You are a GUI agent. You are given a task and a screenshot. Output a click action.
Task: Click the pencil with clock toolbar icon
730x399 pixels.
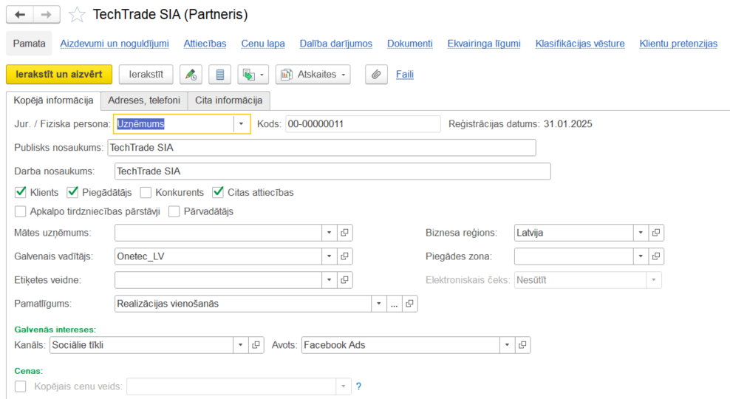(191, 75)
